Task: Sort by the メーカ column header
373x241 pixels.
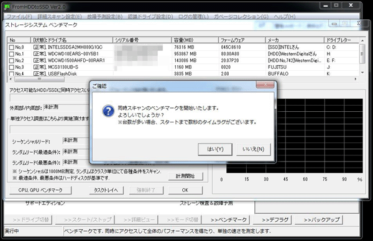Action: click(295, 40)
